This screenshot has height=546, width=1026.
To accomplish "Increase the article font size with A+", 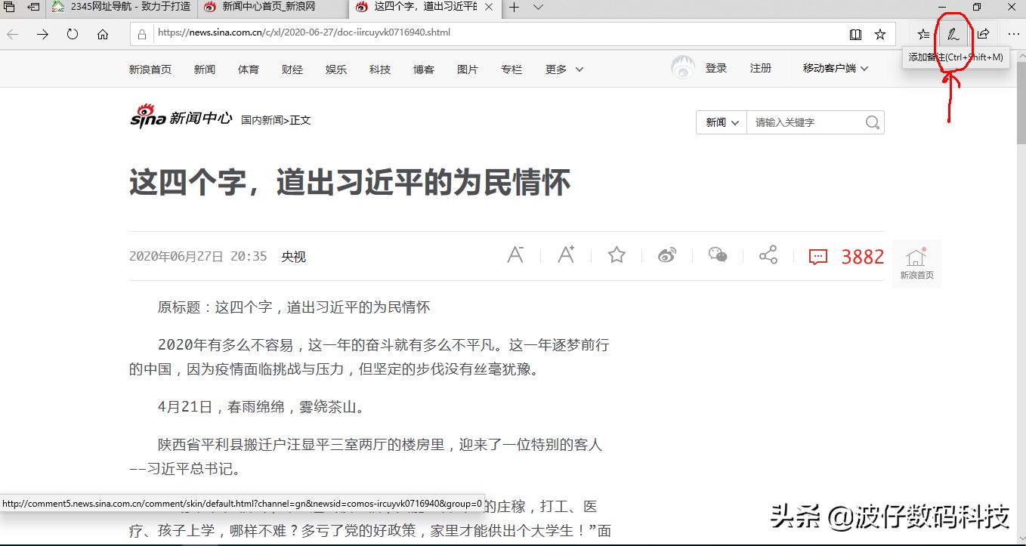I will click(x=566, y=255).
